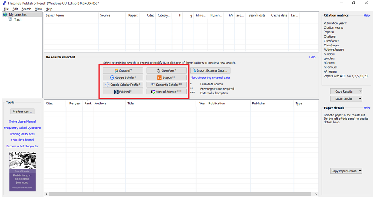This screenshot has height=197, width=373.
Task: Select My searches in the tree
Action: (x=18, y=15)
